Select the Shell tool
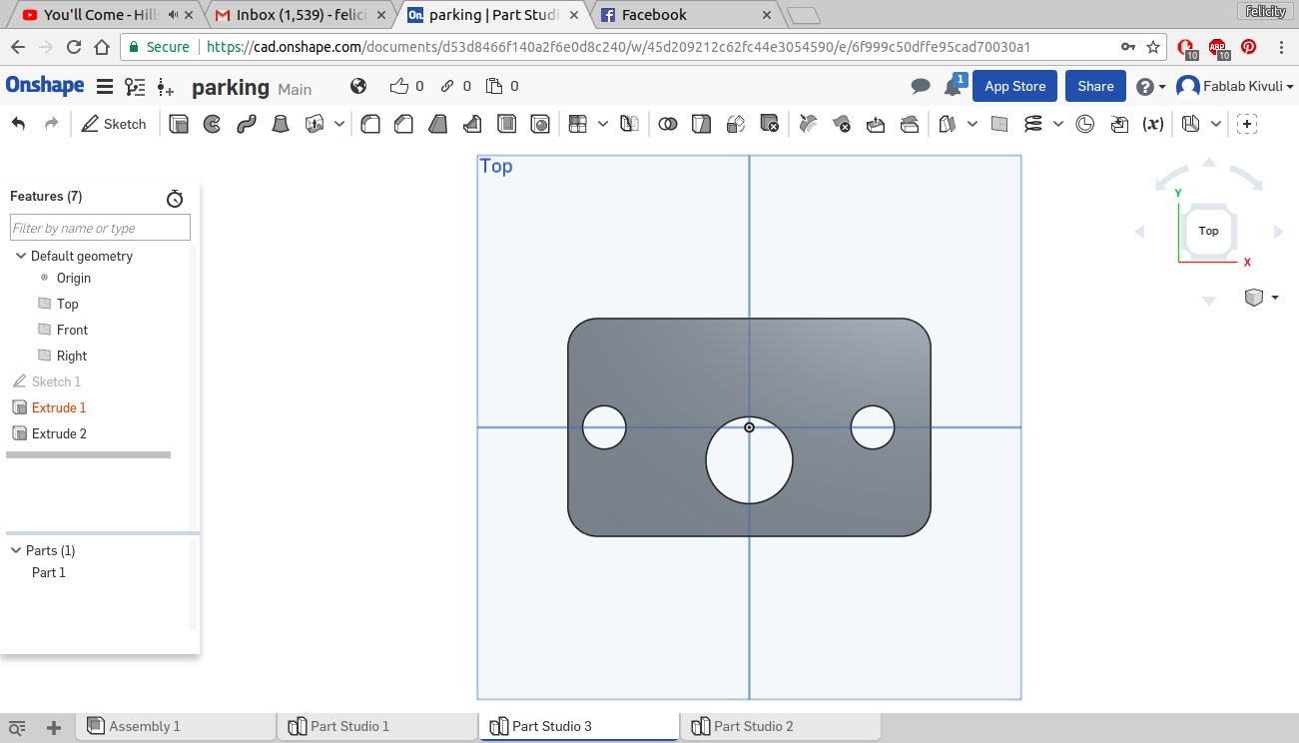Image resolution: width=1299 pixels, height=743 pixels. [506, 124]
